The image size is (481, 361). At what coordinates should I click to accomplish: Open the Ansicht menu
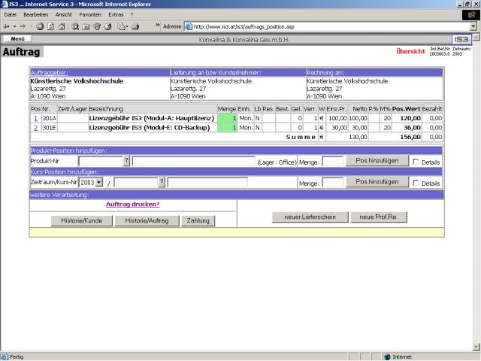(x=63, y=15)
